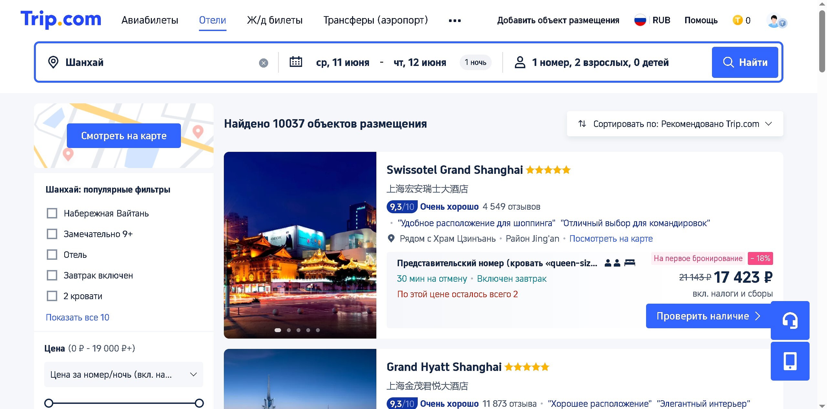
Task: Click the guests person icon
Action: click(x=520, y=62)
